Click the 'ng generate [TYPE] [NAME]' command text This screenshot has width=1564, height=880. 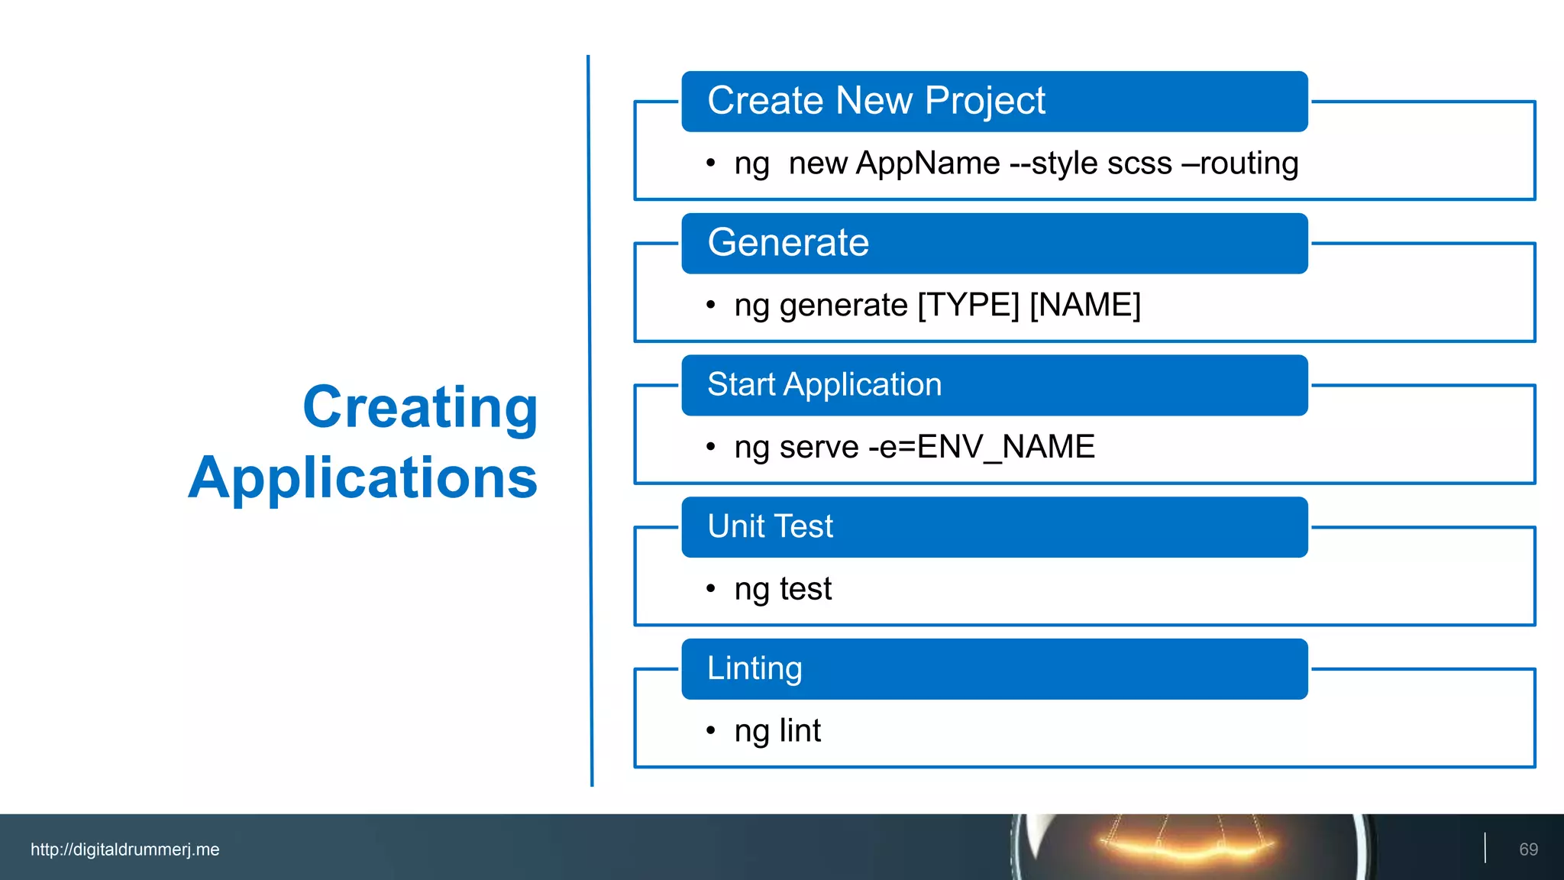click(937, 306)
